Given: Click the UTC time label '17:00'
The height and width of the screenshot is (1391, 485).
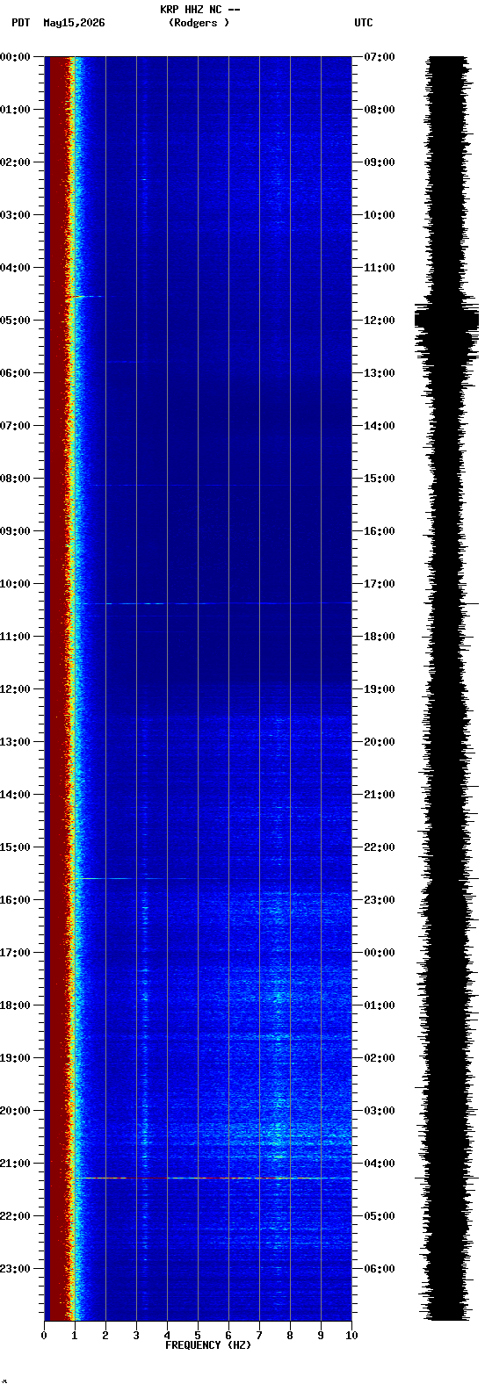Looking at the screenshot, I should click(x=380, y=584).
